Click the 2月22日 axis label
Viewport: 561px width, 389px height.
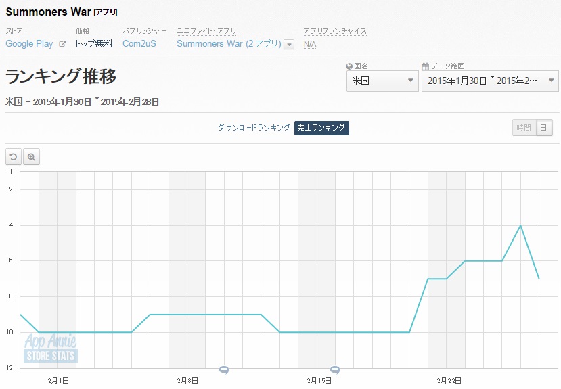point(449,380)
